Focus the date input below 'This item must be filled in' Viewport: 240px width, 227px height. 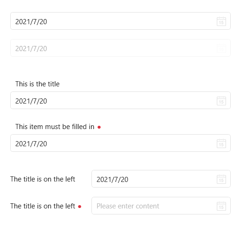(120, 143)
